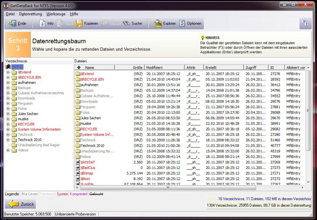Select Fotos in the directory tree

click(22, 109)
